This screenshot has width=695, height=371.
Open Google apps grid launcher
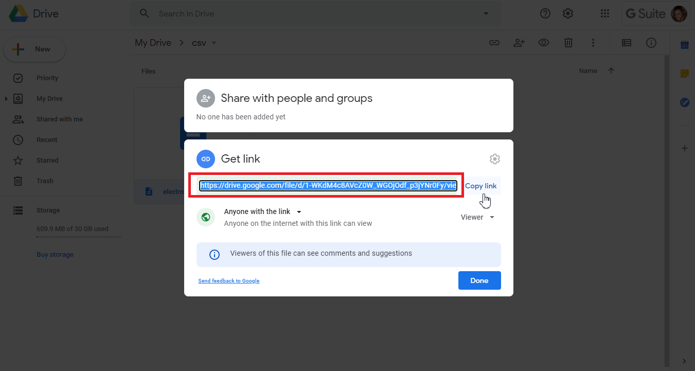tap(605, 14)
